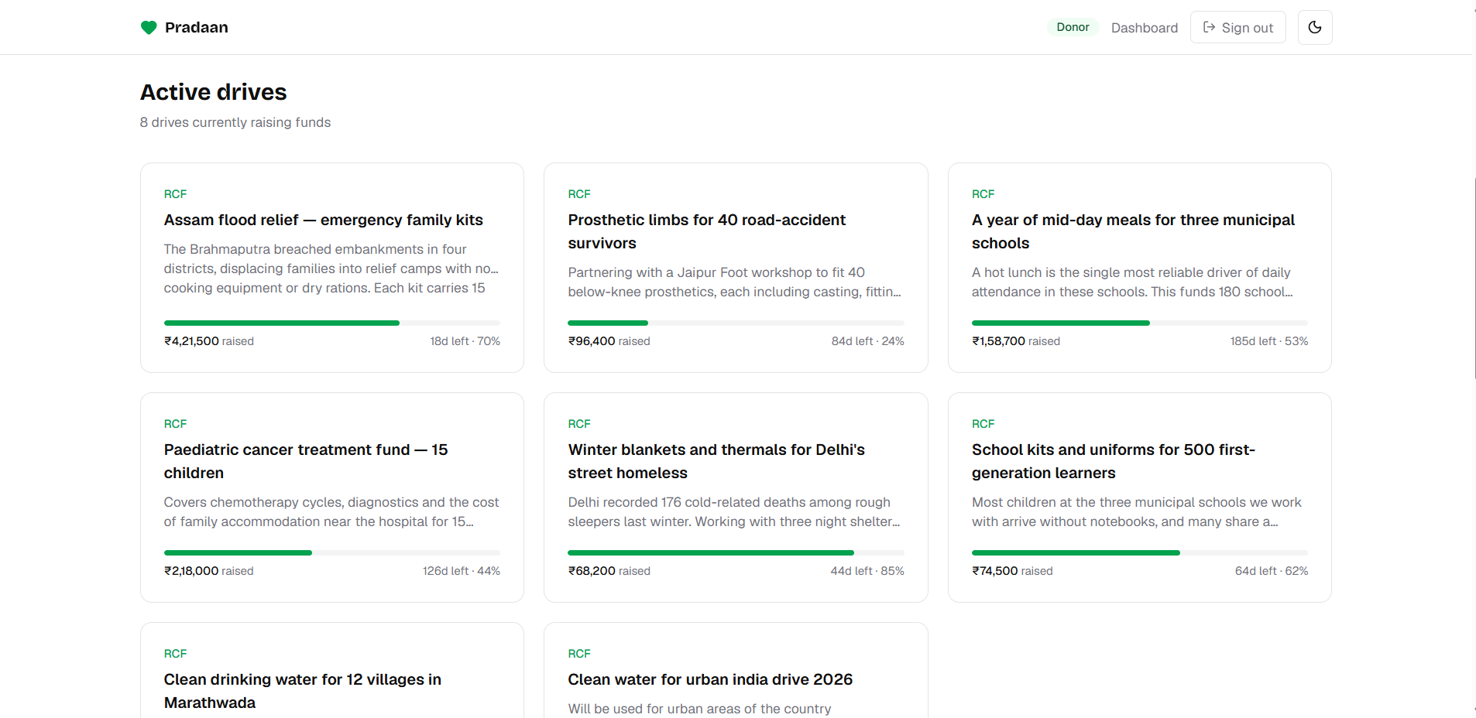The width and height of the screenshot is (1476, 718).
Task: Click the green heart Pradaan logo icon
Action: click(149, 28)
